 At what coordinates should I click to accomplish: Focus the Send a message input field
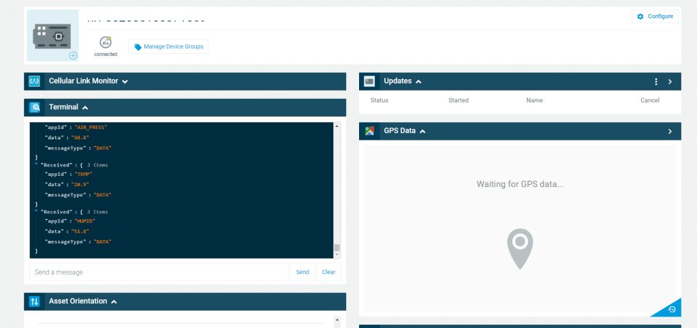(159, 272)
